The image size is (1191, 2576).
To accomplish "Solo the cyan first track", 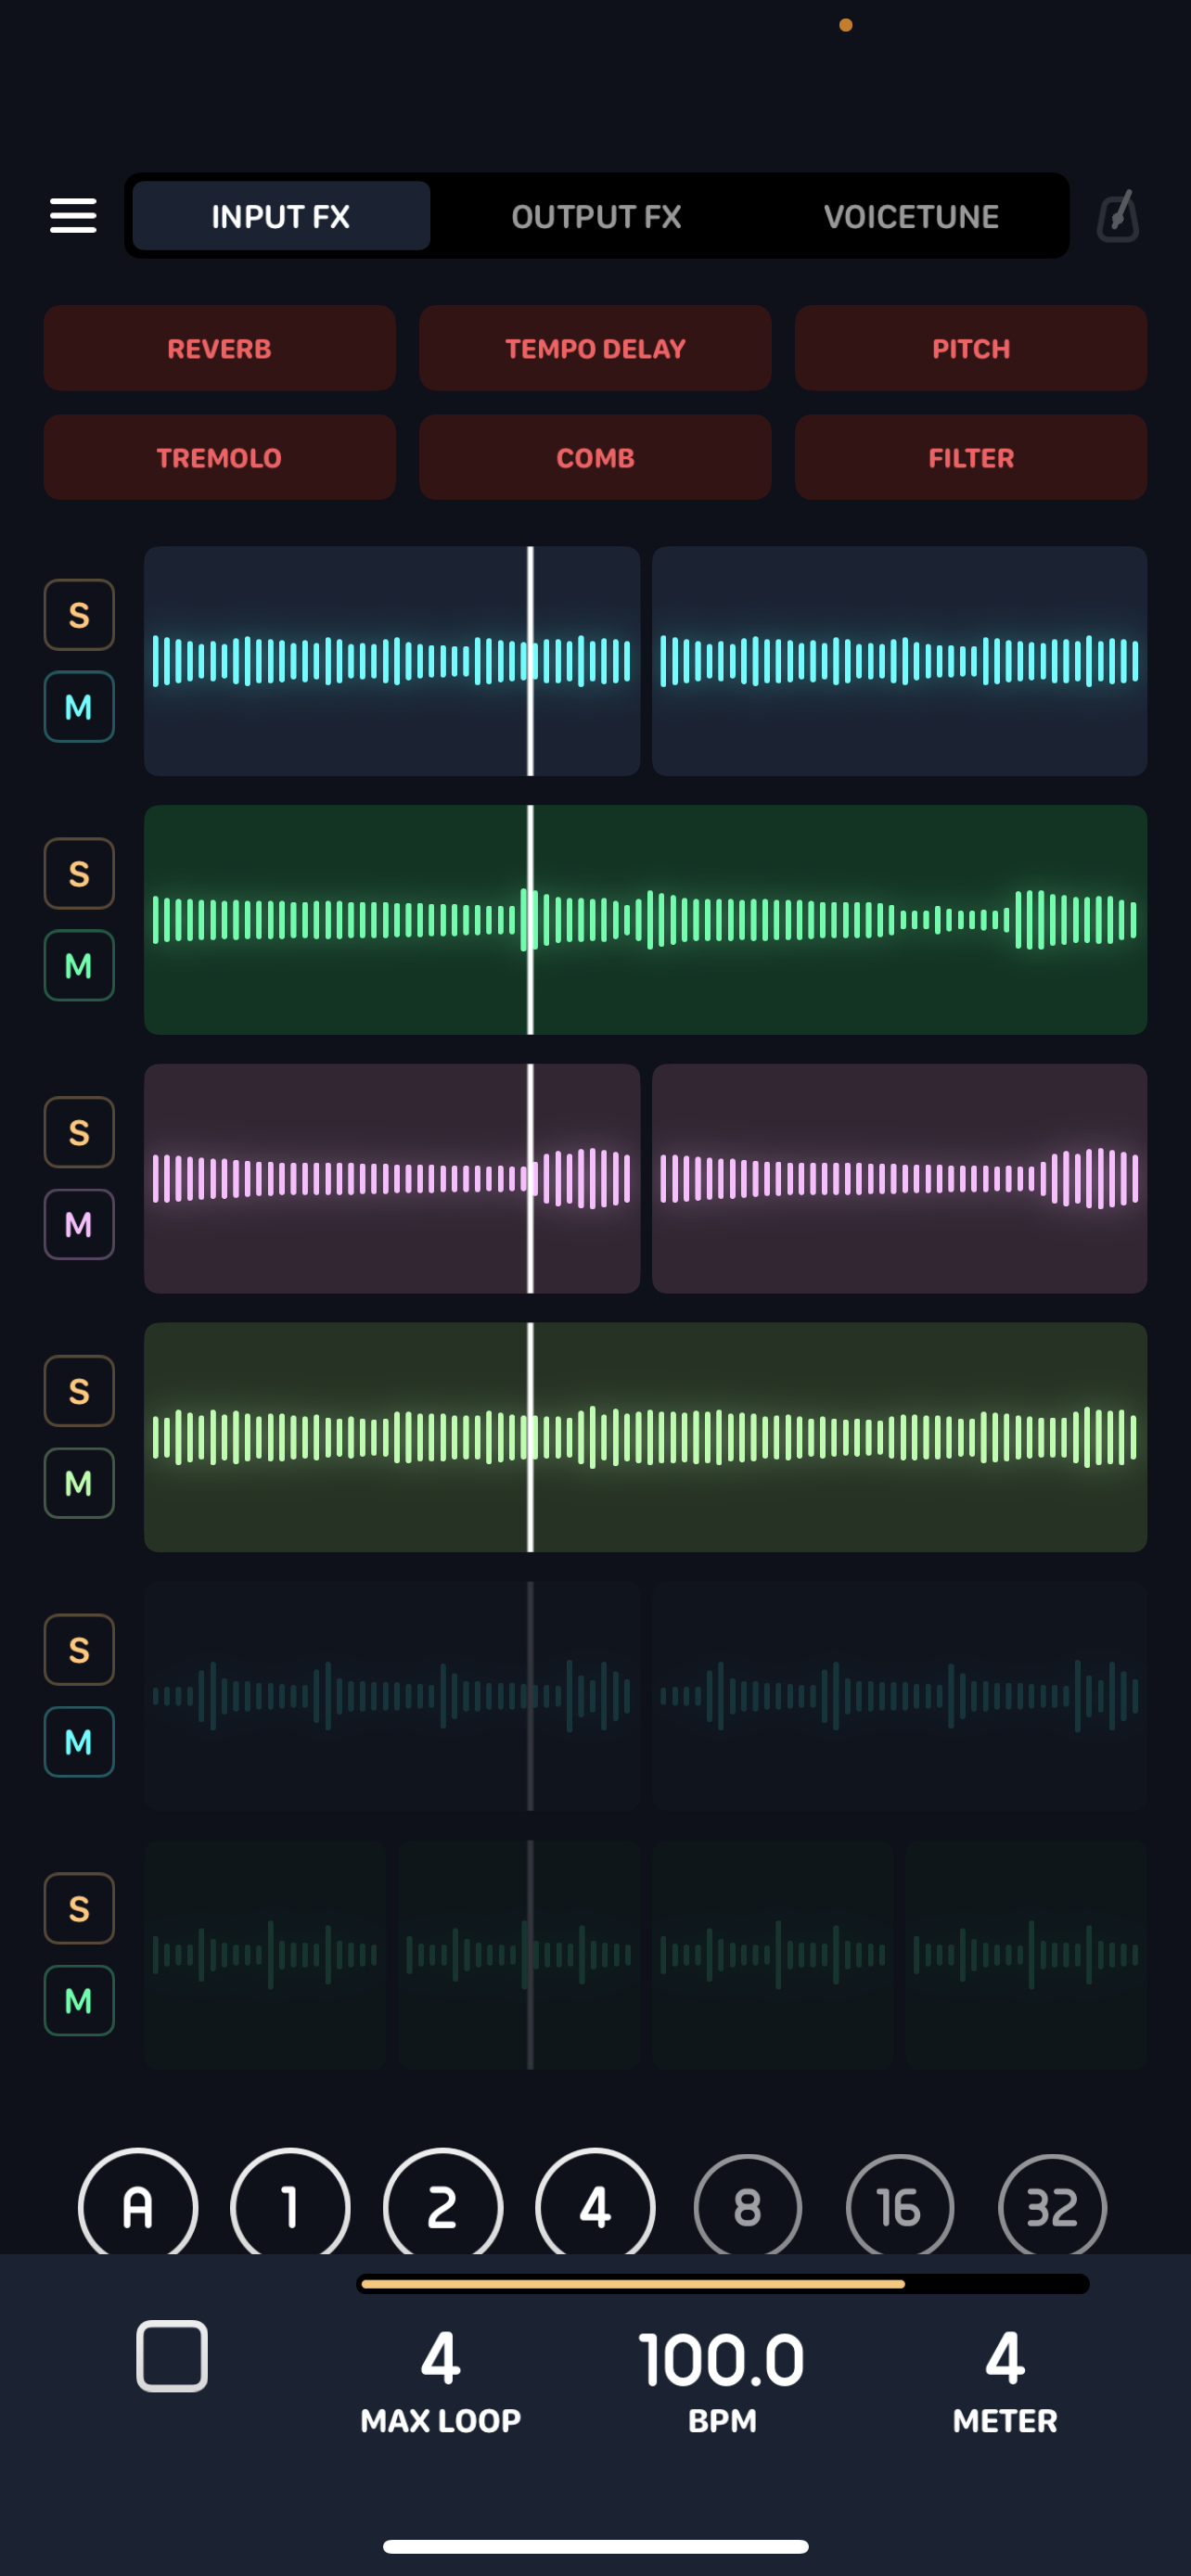I will [x=79, y=614].
